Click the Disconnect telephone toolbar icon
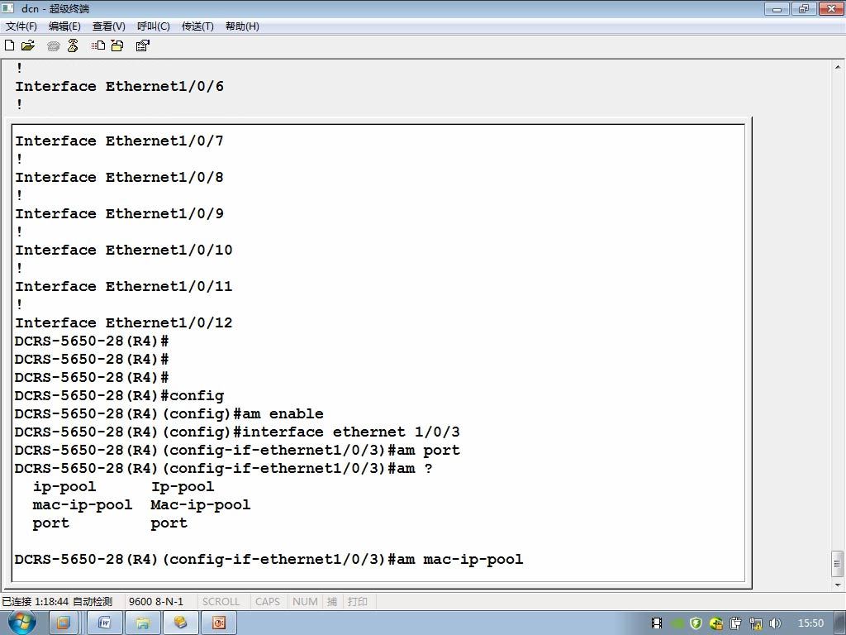Image resolution: width=846 pixels, height=635 pixels. tap(73, 45)
